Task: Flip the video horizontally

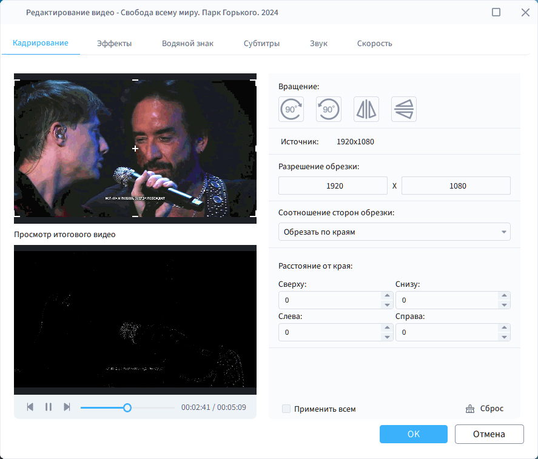Action: (366, 109)
